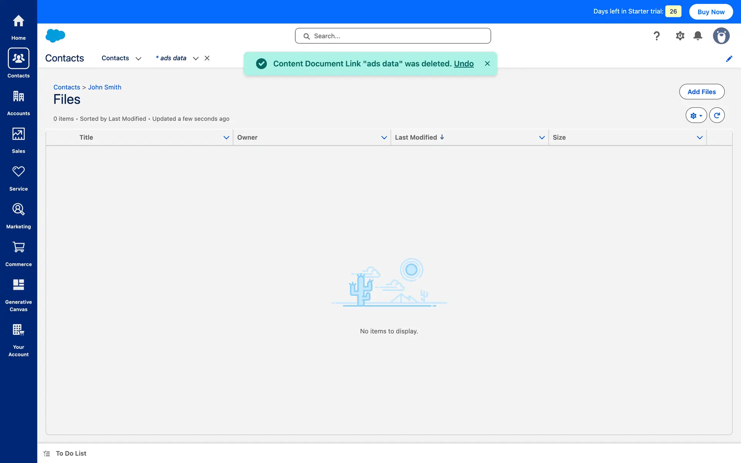Open John Smith breadcrumb link
741x463 pixels.
coord(105,87)
